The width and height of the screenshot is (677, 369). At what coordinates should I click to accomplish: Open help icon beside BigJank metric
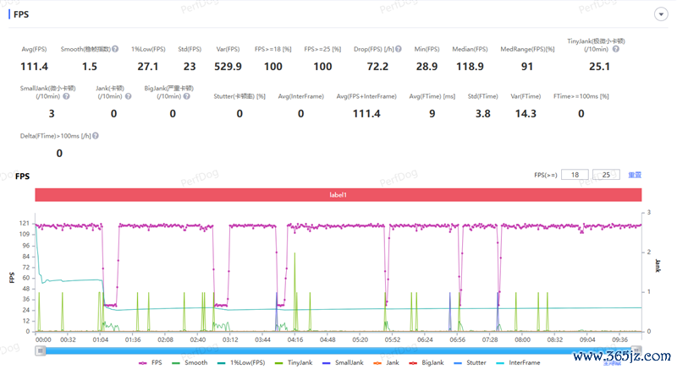tap(186, 96)
